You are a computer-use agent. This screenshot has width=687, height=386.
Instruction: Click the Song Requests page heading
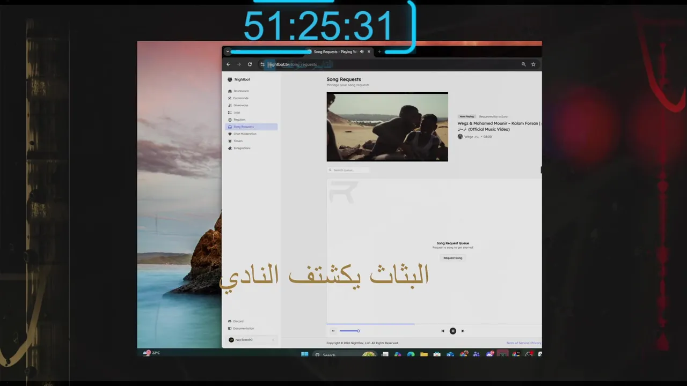343,79
